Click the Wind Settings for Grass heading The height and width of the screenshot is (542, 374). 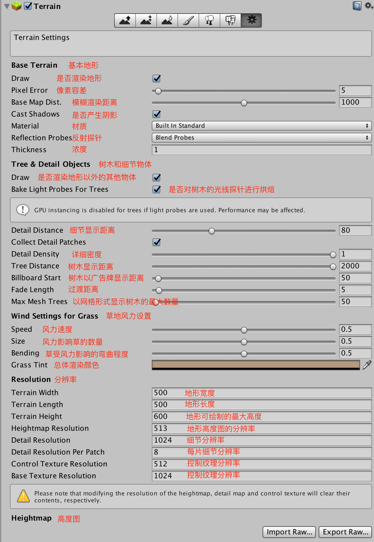pyautogui.click(x=55, y=316)
